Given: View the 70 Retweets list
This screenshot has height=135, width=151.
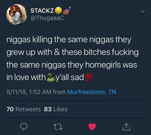Looking at the screenshot, I should pyautogui.click(x=24, y=109).
